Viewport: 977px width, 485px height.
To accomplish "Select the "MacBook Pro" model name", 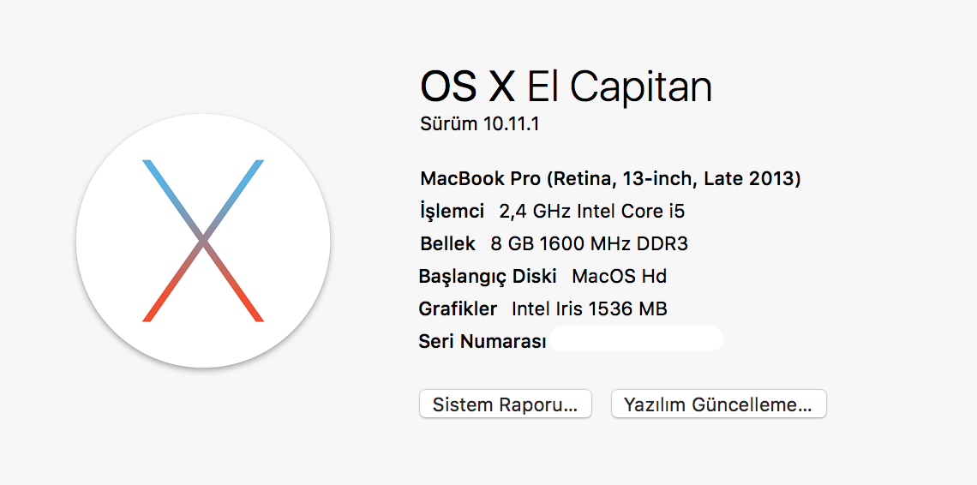I will click(481, 180).
